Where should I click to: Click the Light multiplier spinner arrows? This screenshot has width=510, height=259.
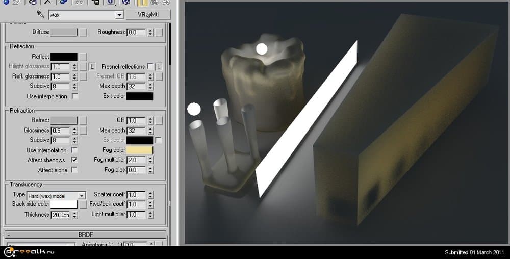(150, 215)
